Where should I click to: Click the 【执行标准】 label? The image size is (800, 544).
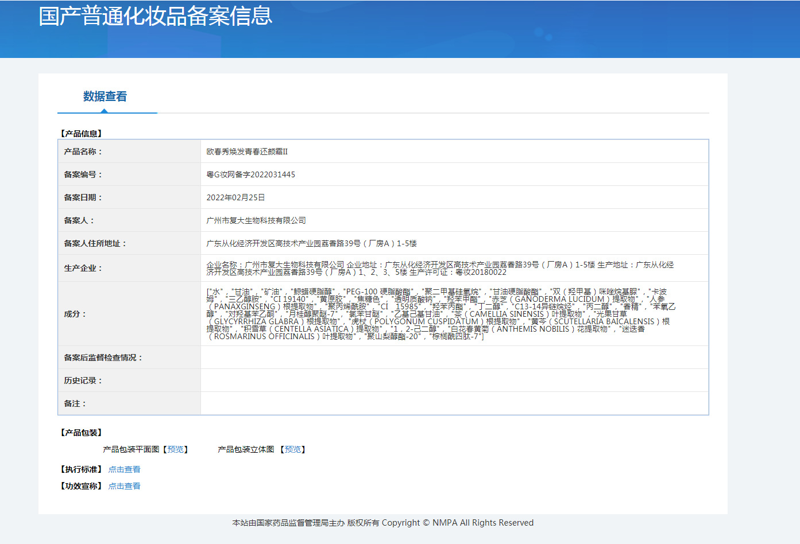click(81, 469)
